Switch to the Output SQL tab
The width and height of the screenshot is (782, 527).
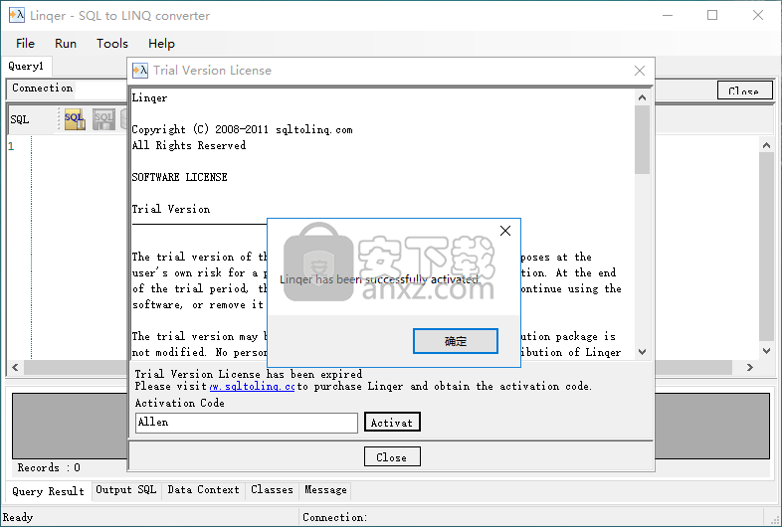(126, 489)
